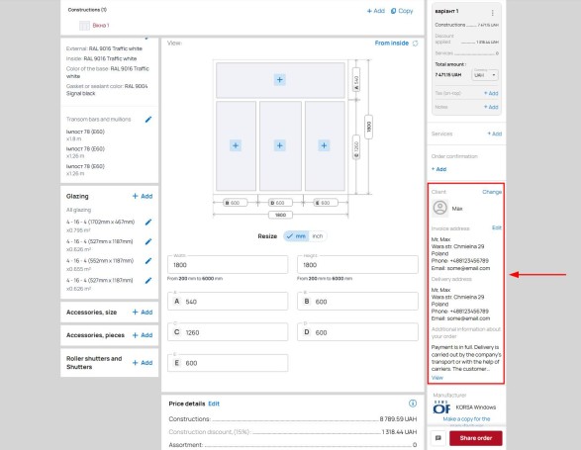Add a new glazing entry
Image resolution: width=581 pixels, height=450 pixels.
(143, 196)
